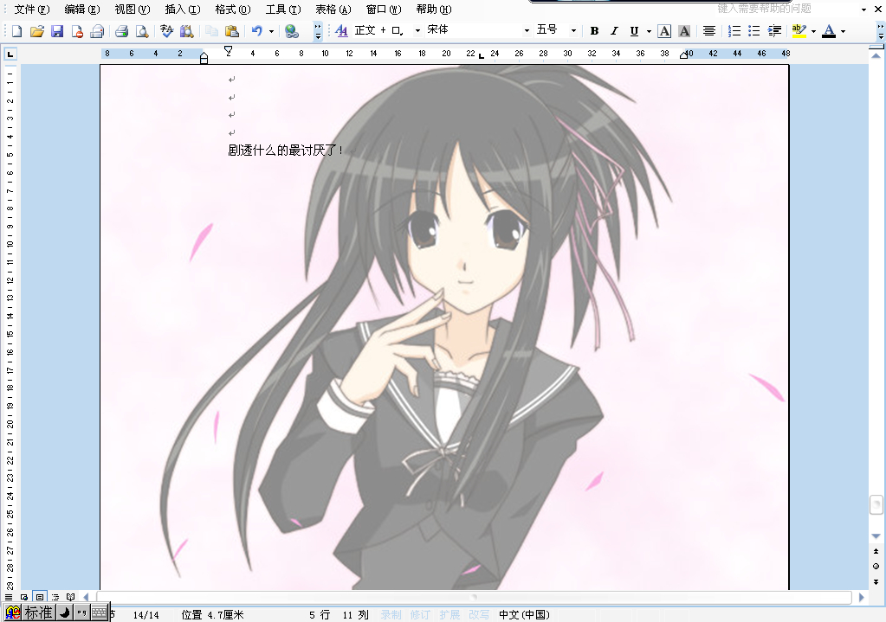Click the email/envelope toolbar icon

coord(97,31)
